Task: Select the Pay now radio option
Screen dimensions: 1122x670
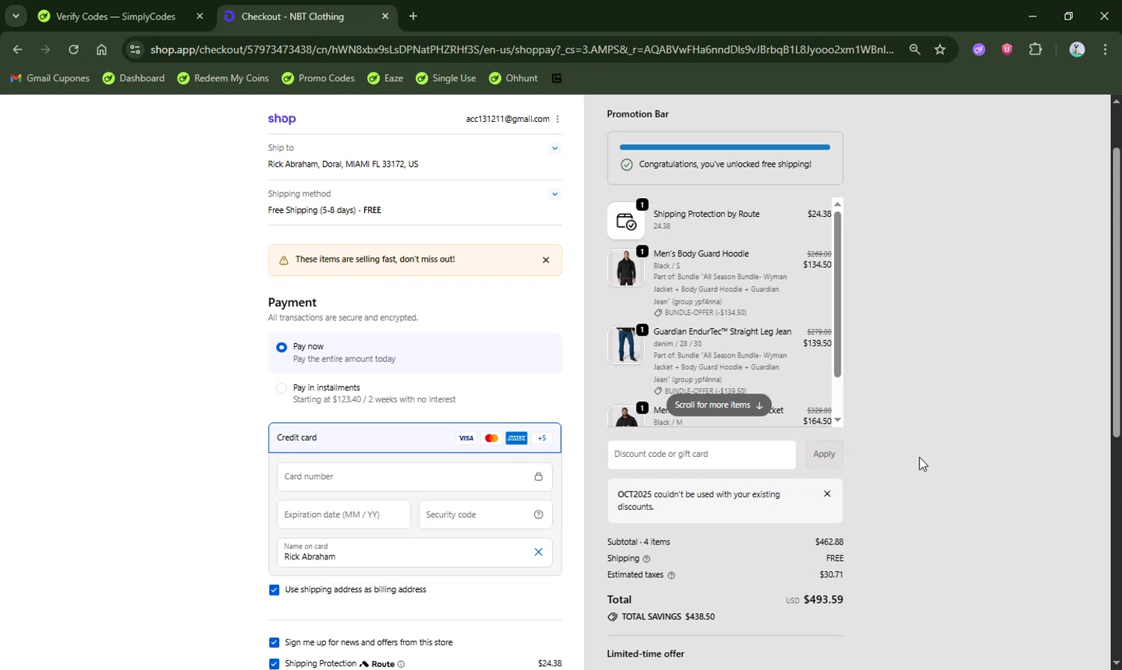Action: tap(281, 347)
